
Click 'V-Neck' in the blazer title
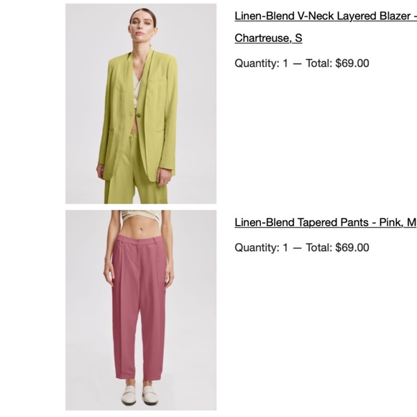point(316,17)
